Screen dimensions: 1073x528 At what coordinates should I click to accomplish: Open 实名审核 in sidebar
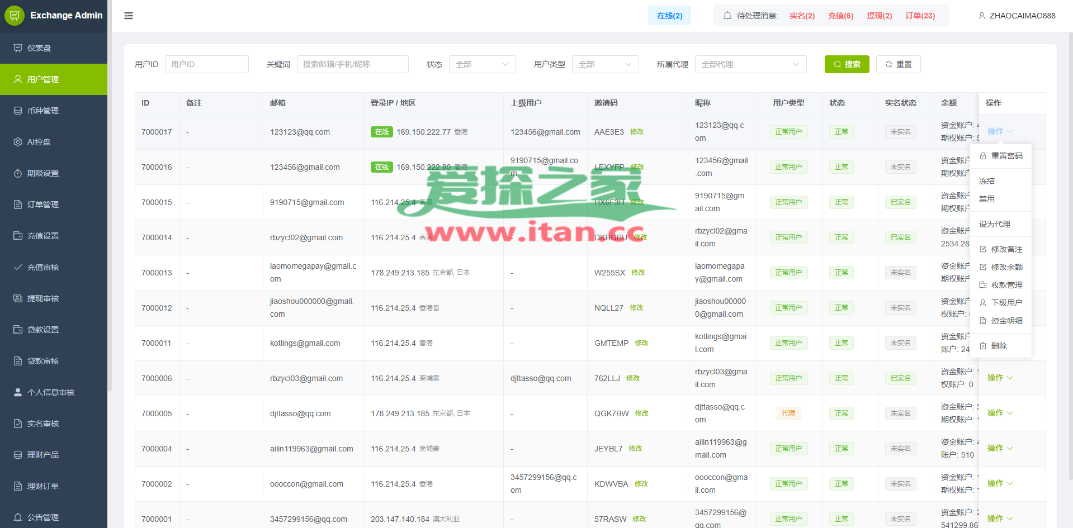click(54, 424)
